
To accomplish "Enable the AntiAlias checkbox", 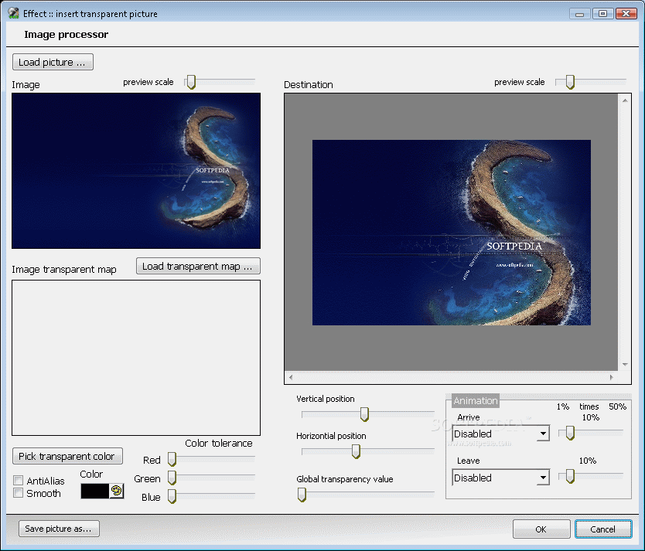I will 18,481.
